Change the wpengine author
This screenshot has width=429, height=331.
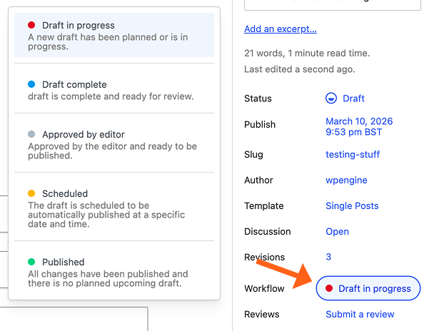(x=346, y=180)
